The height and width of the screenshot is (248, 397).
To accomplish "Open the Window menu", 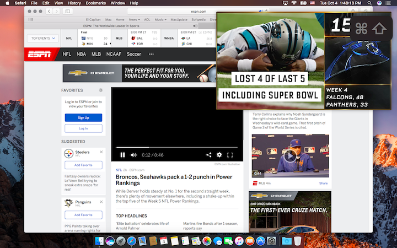I will click(118, 3).
